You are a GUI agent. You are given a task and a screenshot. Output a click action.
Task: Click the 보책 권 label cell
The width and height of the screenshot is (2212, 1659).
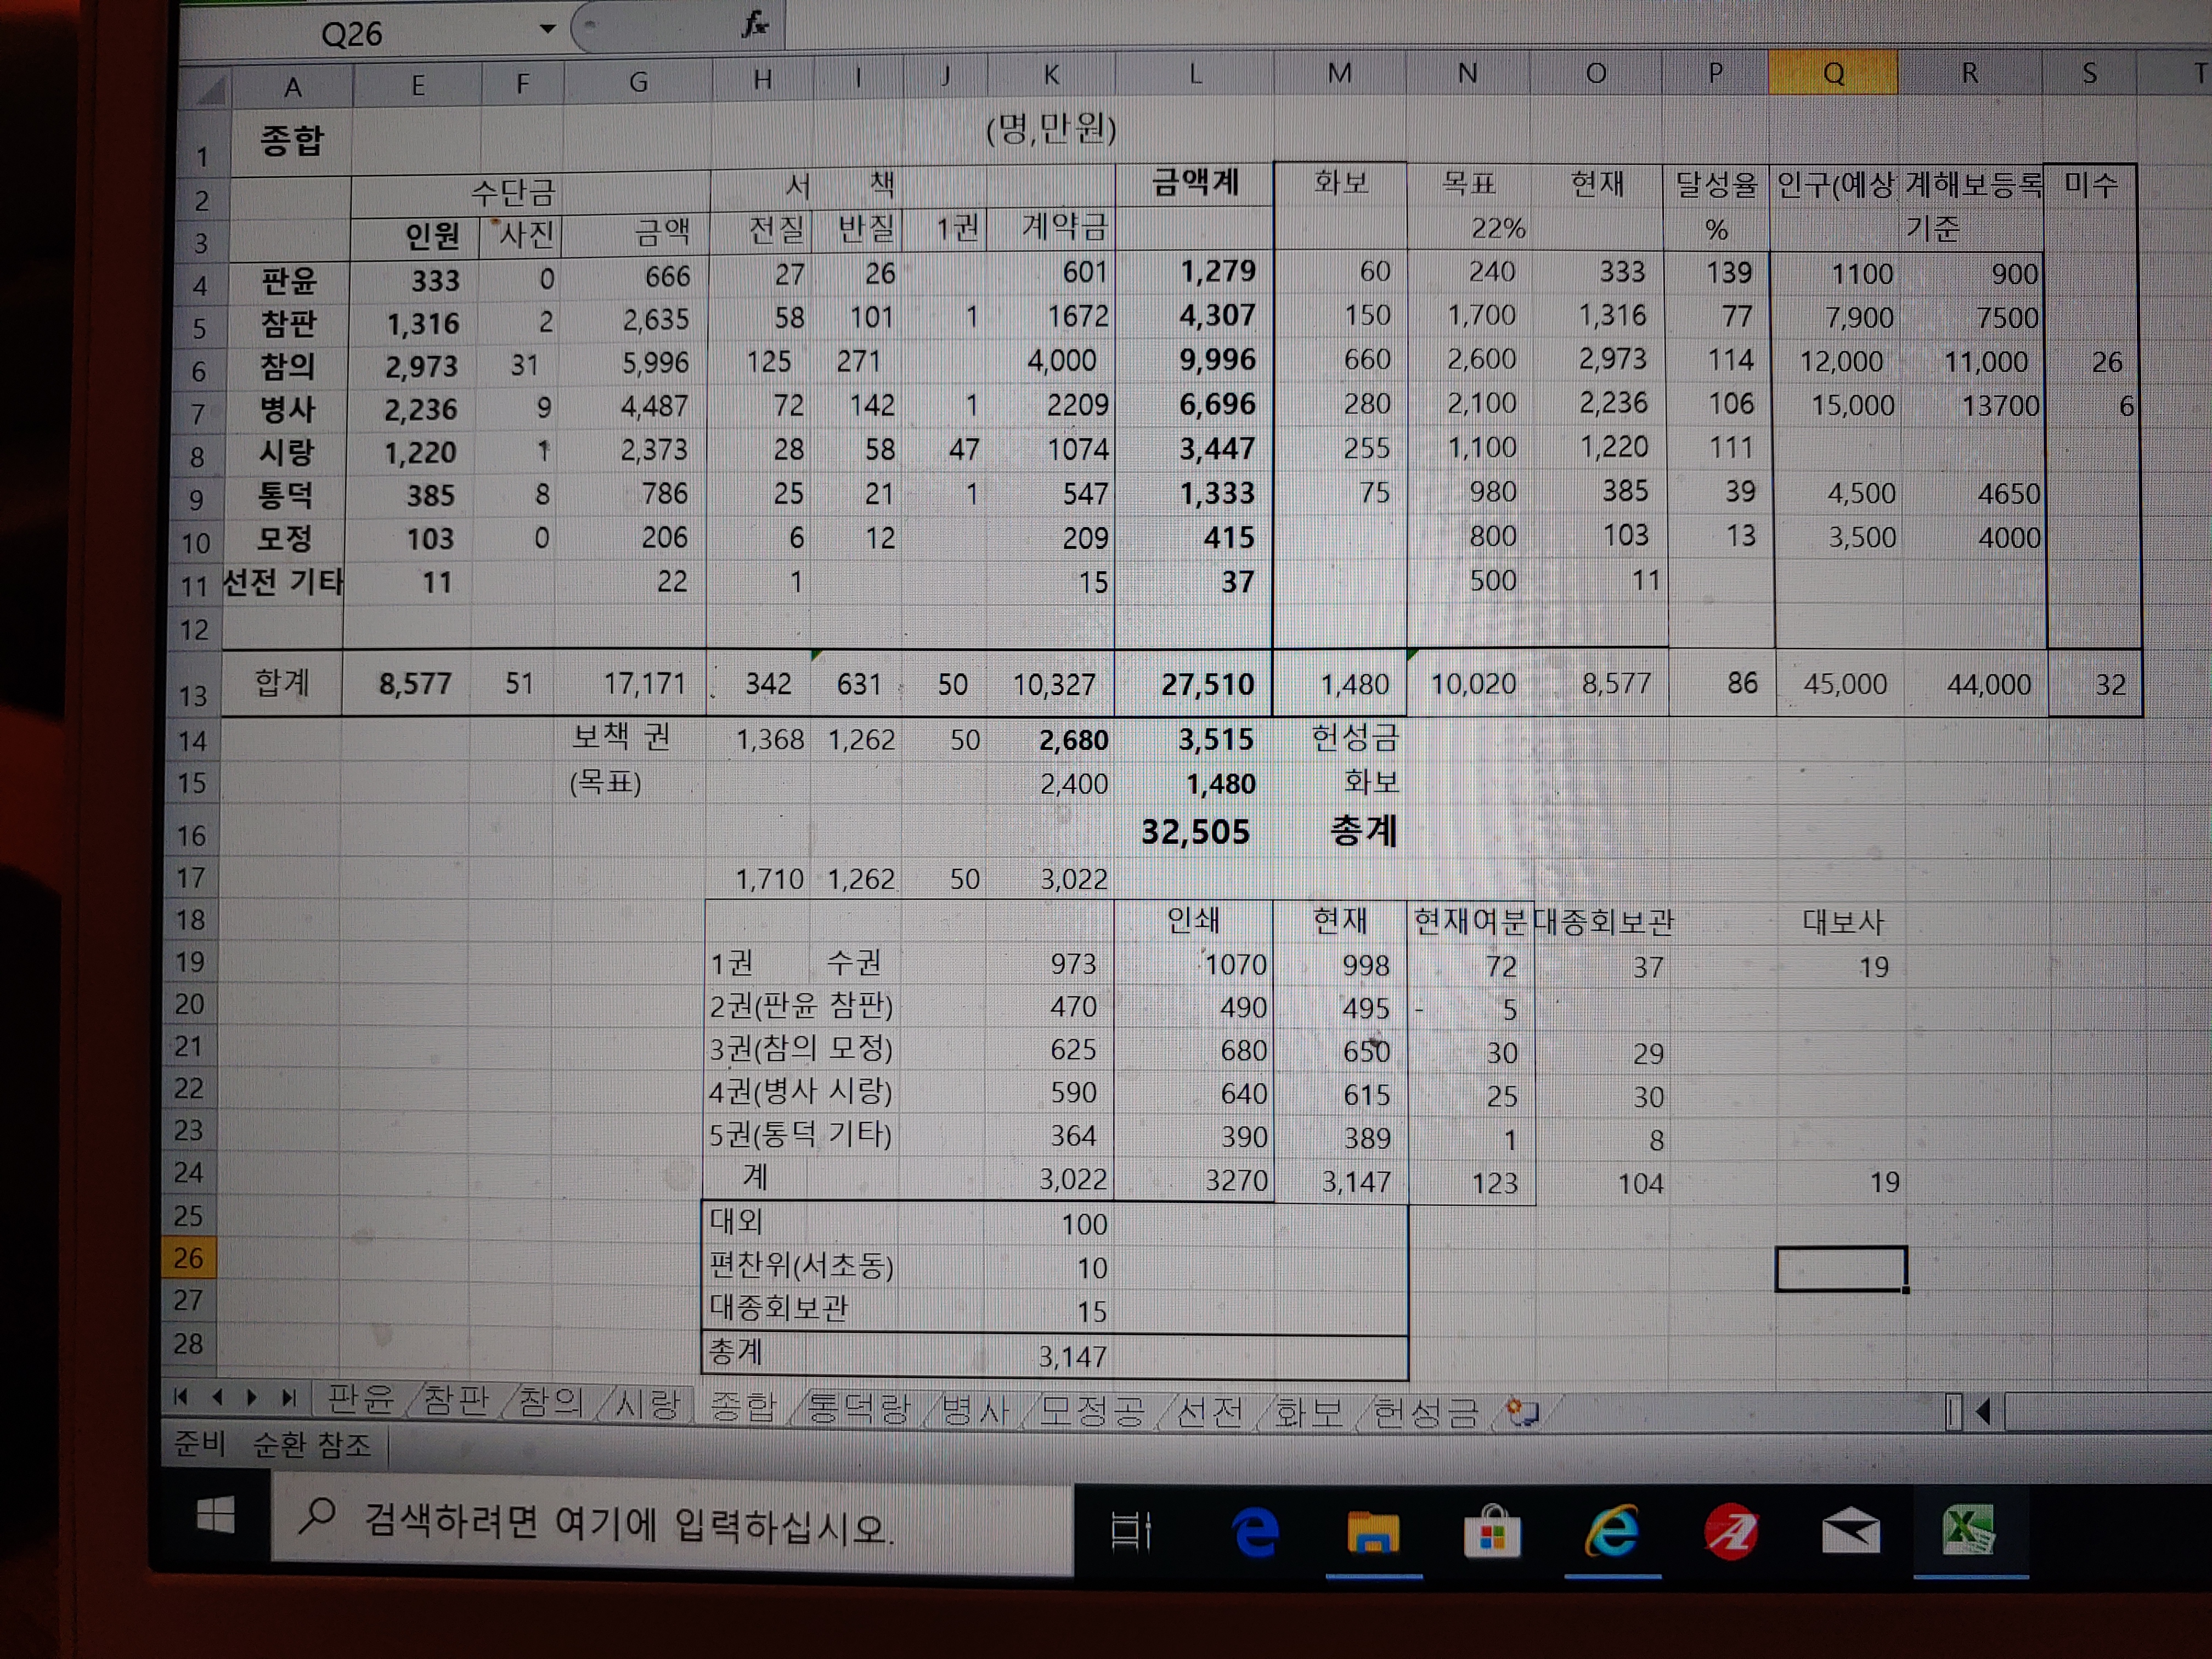[x=621, y=737]
